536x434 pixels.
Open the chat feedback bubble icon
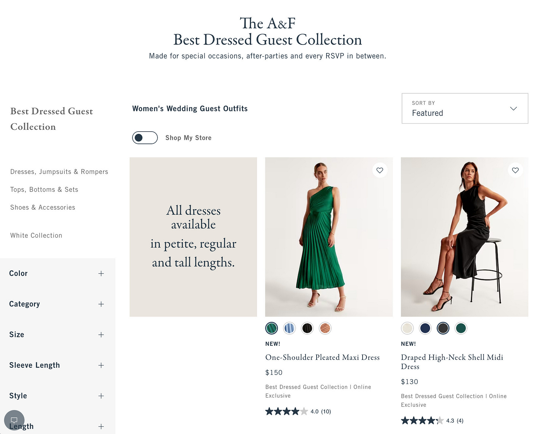14,420
